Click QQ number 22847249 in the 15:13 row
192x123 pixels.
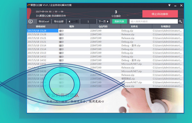coord(96,53)
